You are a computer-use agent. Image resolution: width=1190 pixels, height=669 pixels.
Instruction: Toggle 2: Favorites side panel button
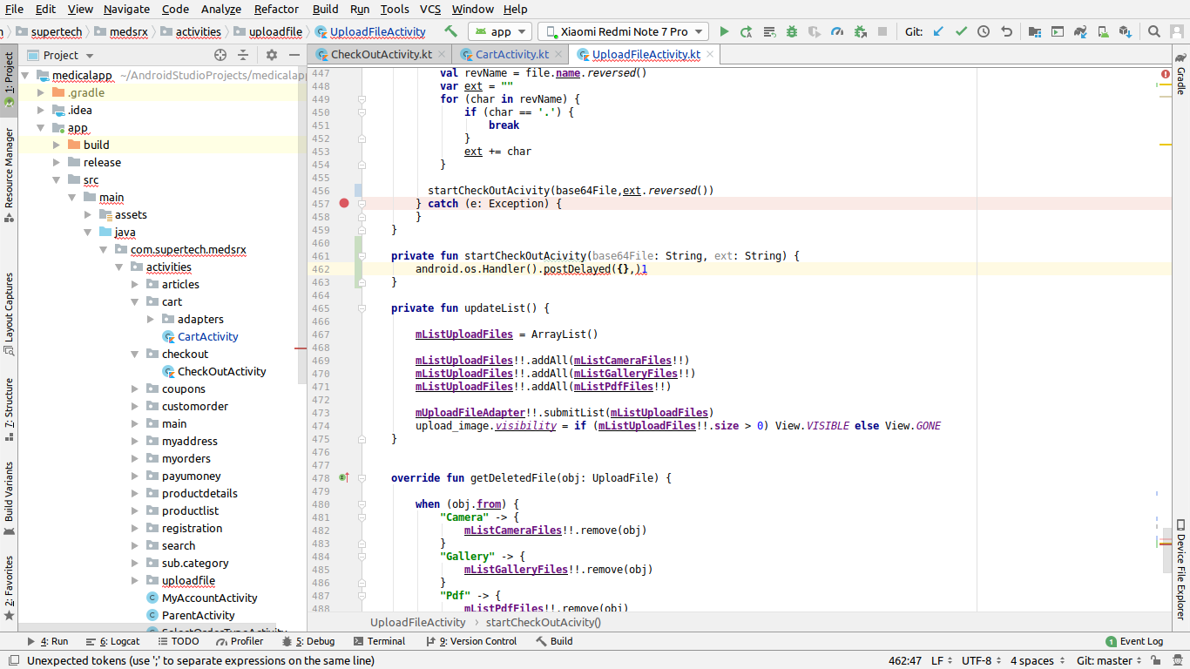click(9, 589)
